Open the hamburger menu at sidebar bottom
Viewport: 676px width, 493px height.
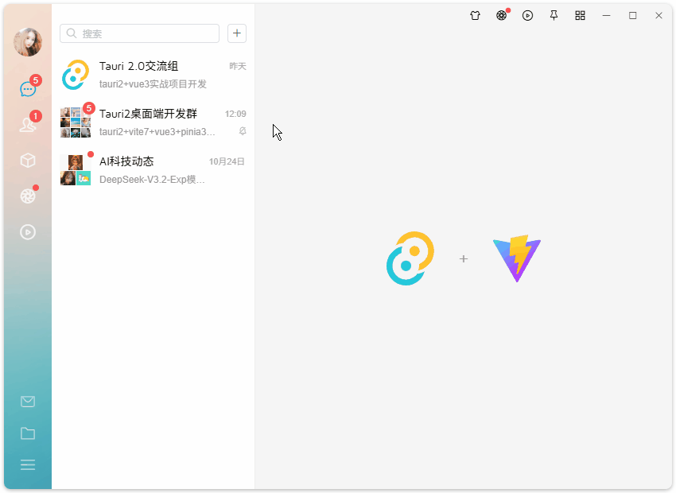(x=28, y=464)
